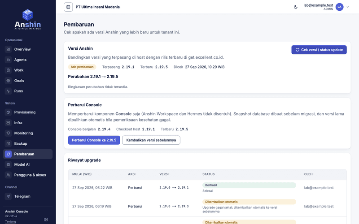The height and width of the screenshot is (224, 359).
Task: Click the Goals target icon
Action: tap(8, 81)
